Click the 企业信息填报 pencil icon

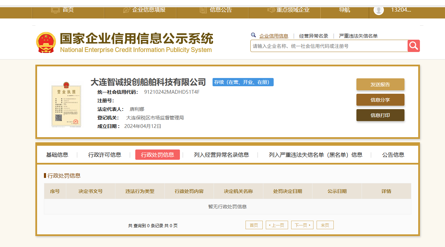[126, 10]
